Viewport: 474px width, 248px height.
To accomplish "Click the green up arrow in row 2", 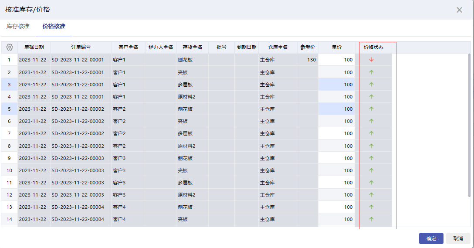I will pos(372,72).
